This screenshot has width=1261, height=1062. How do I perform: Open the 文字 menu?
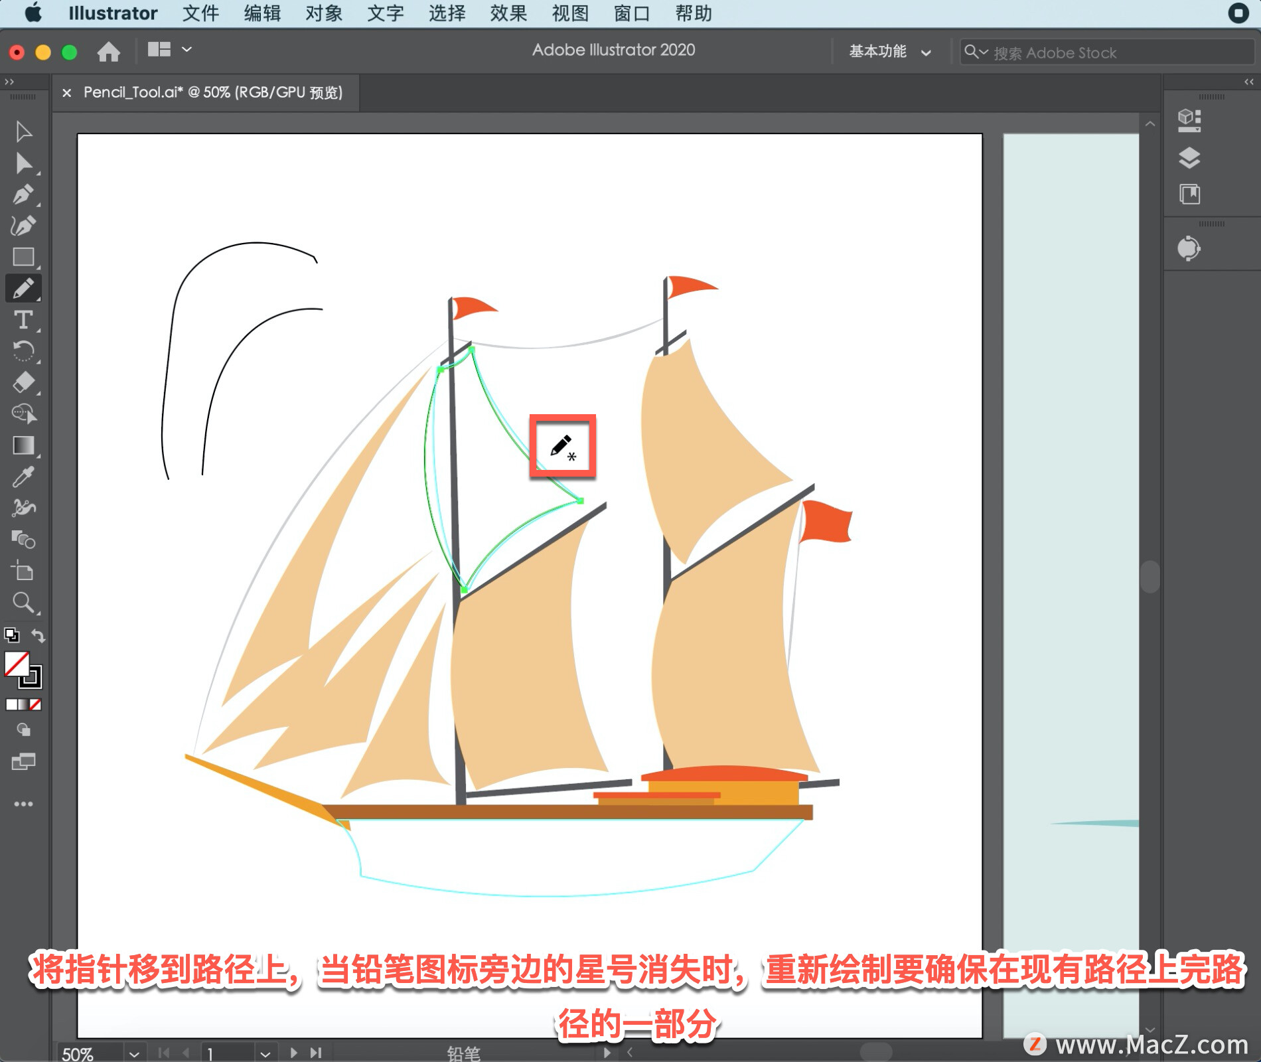[386, 13]
